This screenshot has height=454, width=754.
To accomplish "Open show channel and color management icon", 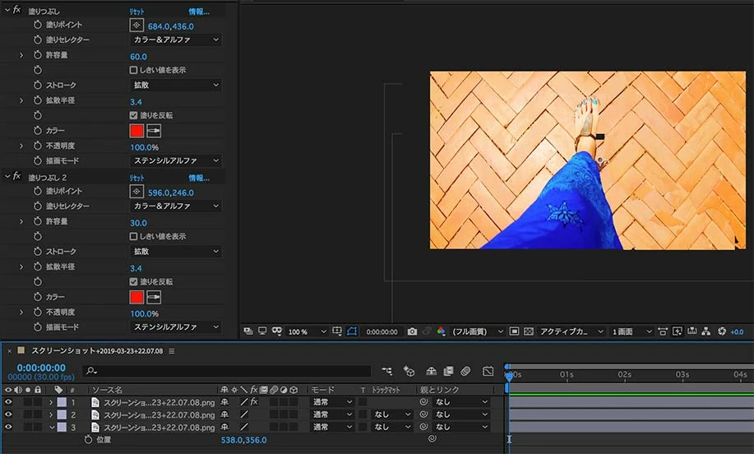I will [441, 331].
